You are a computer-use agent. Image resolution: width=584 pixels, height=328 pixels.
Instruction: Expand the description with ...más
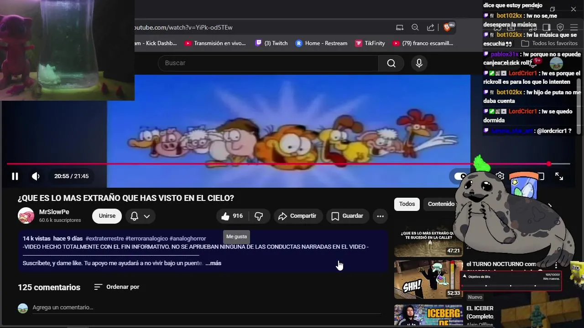click(213, 263)
